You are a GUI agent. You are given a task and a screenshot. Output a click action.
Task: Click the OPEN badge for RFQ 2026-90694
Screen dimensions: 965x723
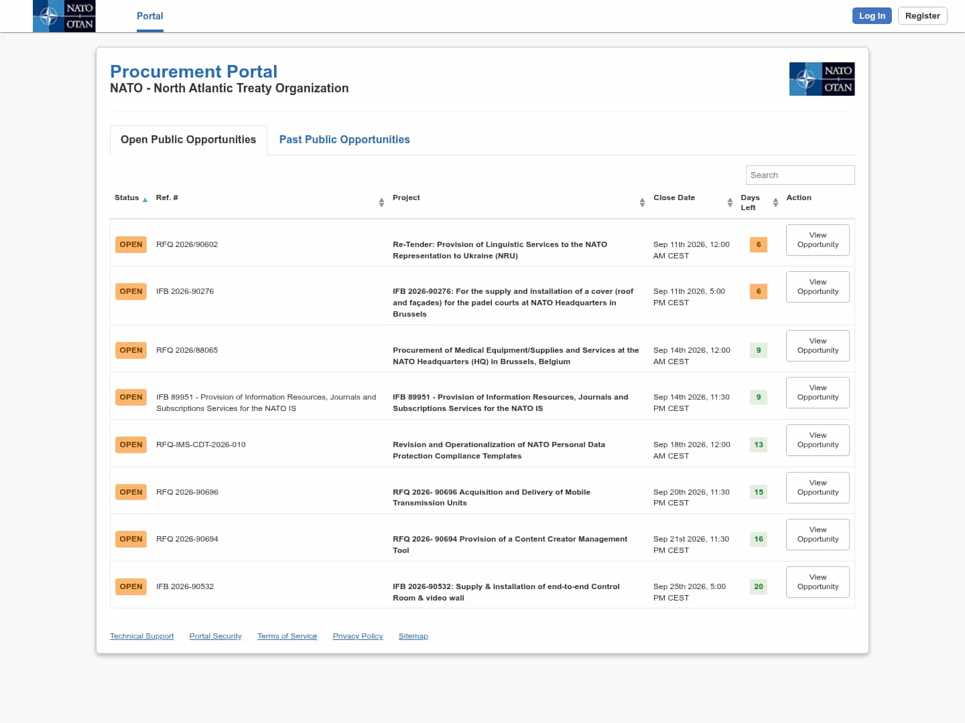point(131,539)
